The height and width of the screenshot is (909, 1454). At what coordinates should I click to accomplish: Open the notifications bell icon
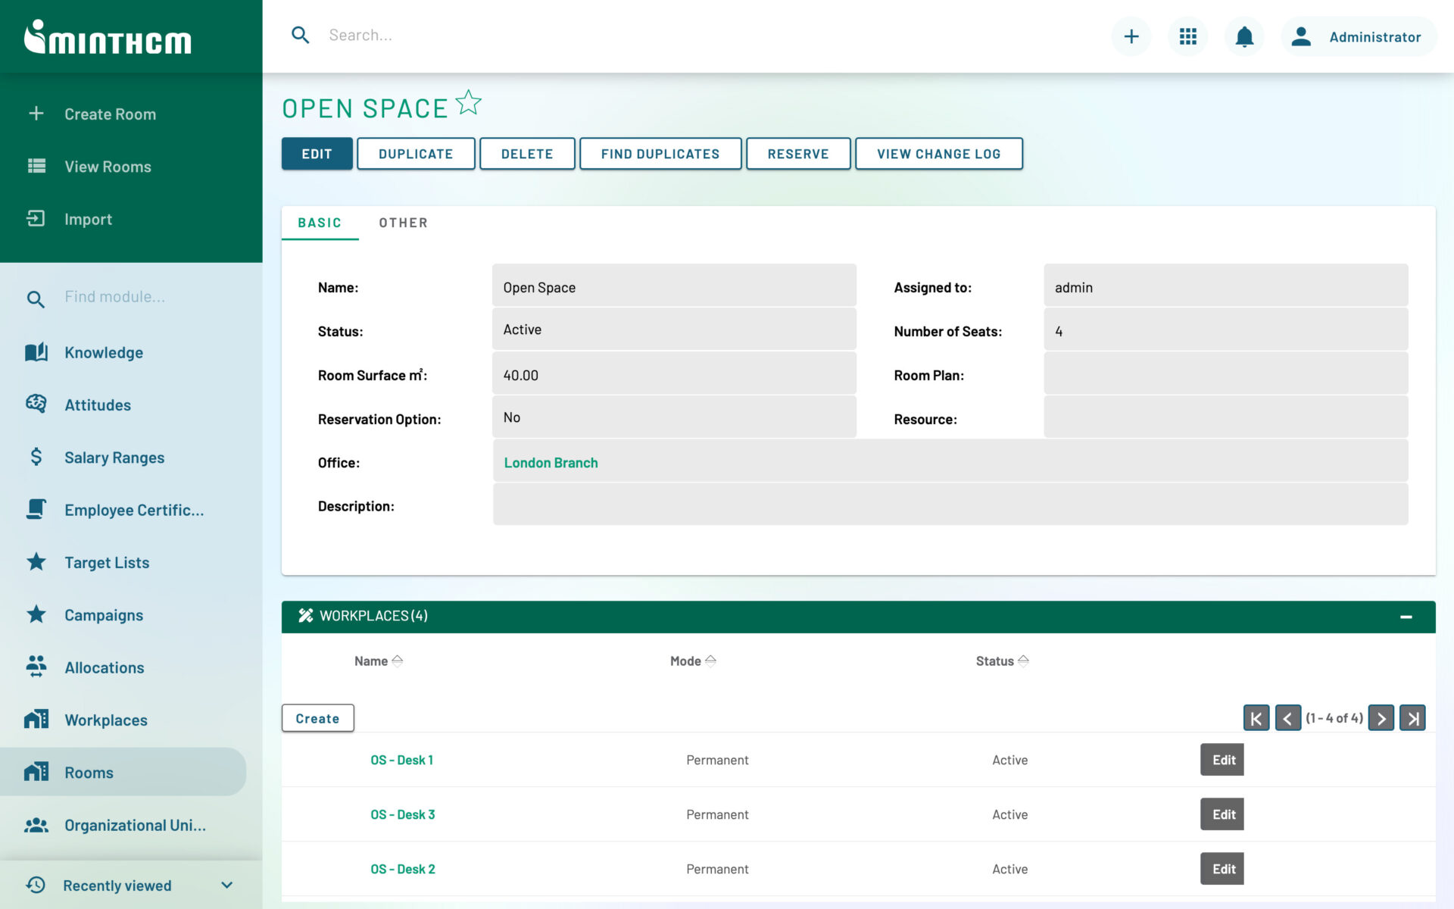pyautogui.click(x=1243, y=36)
